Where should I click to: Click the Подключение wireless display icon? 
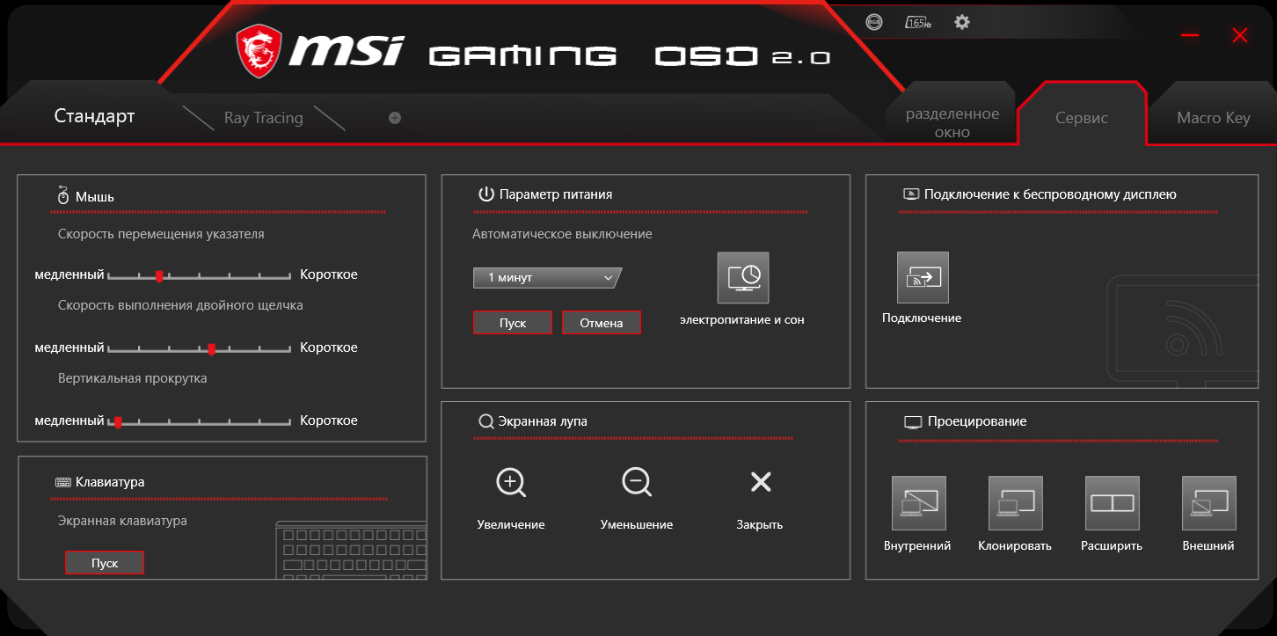pos(923,278)
